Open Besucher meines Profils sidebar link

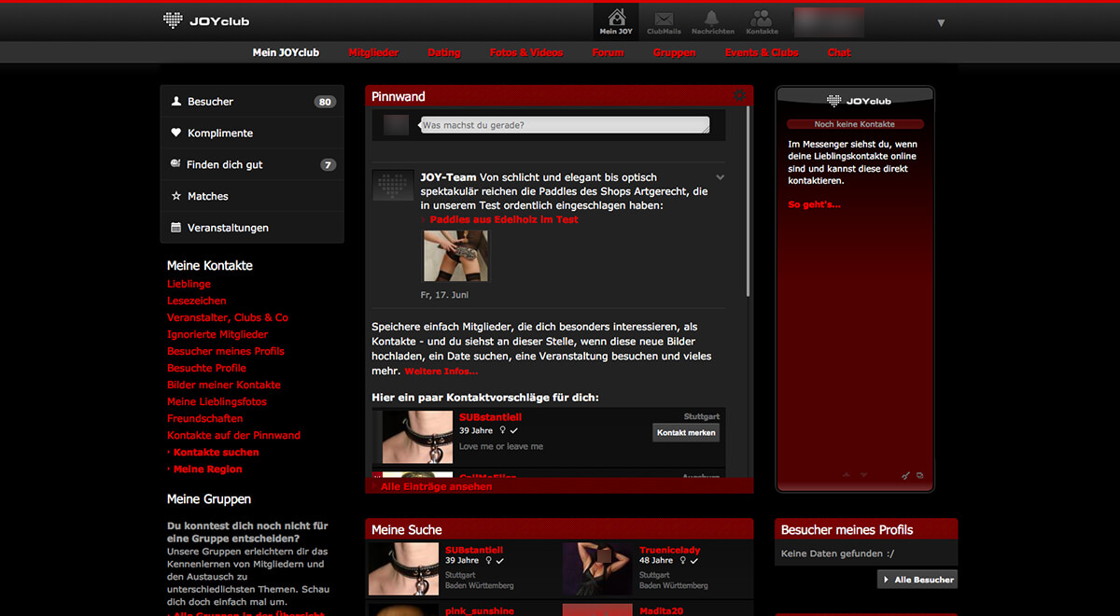[x=226, y=351]
